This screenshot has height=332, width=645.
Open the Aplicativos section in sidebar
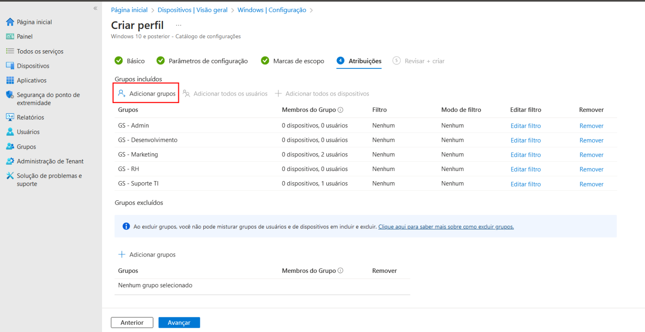pos(30,80)
